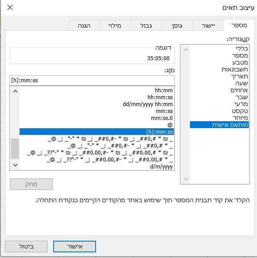Open the הגנה tab
Viewport: 257px width, 258px height.
84,26
